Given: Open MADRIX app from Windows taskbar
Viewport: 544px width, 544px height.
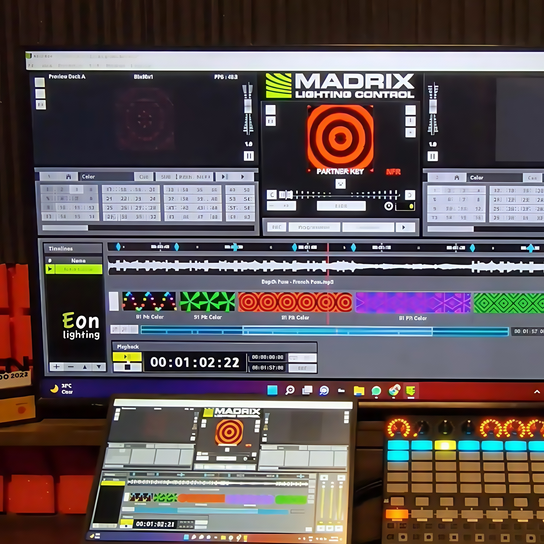Looking at the screenshot, I should click(410, 391).
